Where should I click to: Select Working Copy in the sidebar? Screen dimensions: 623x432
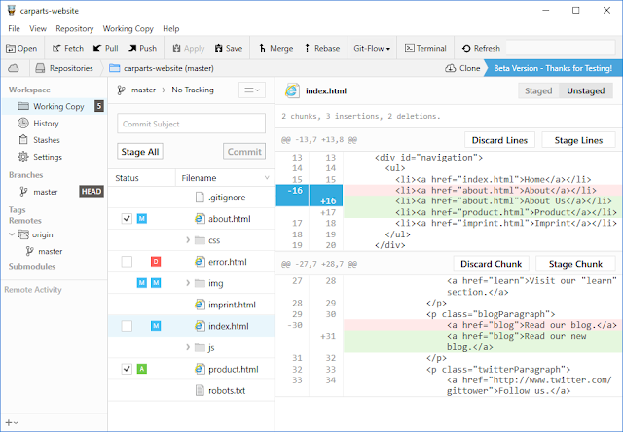55,106
